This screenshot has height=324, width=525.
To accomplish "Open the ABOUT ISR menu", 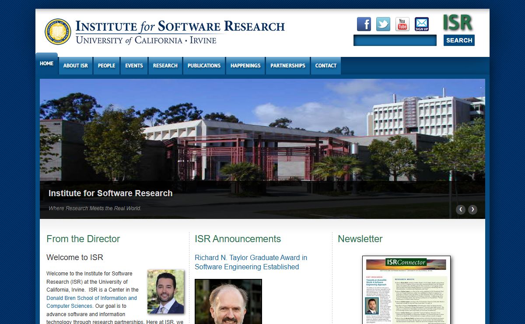I will tap(76, 66).
